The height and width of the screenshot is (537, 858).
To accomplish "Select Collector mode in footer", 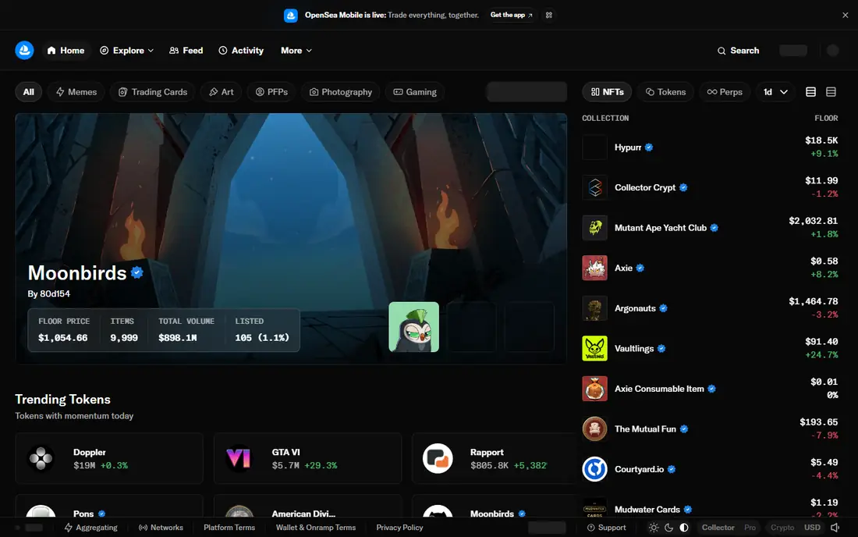I will (x=718, y=528).
